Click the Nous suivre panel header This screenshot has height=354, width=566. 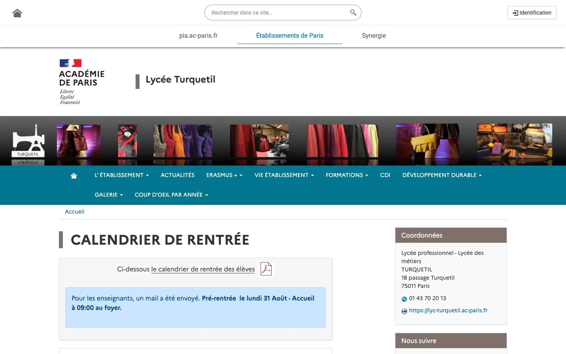(451, 341)
